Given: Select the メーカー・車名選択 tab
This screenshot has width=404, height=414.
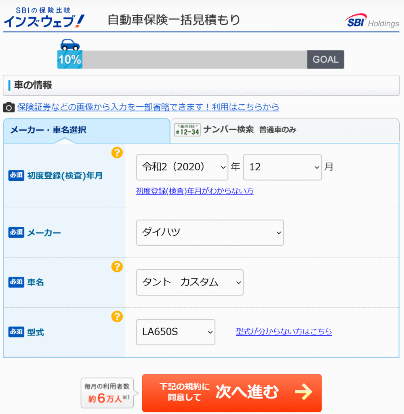Looking at the screenshot, I should [x=86, y=130].
